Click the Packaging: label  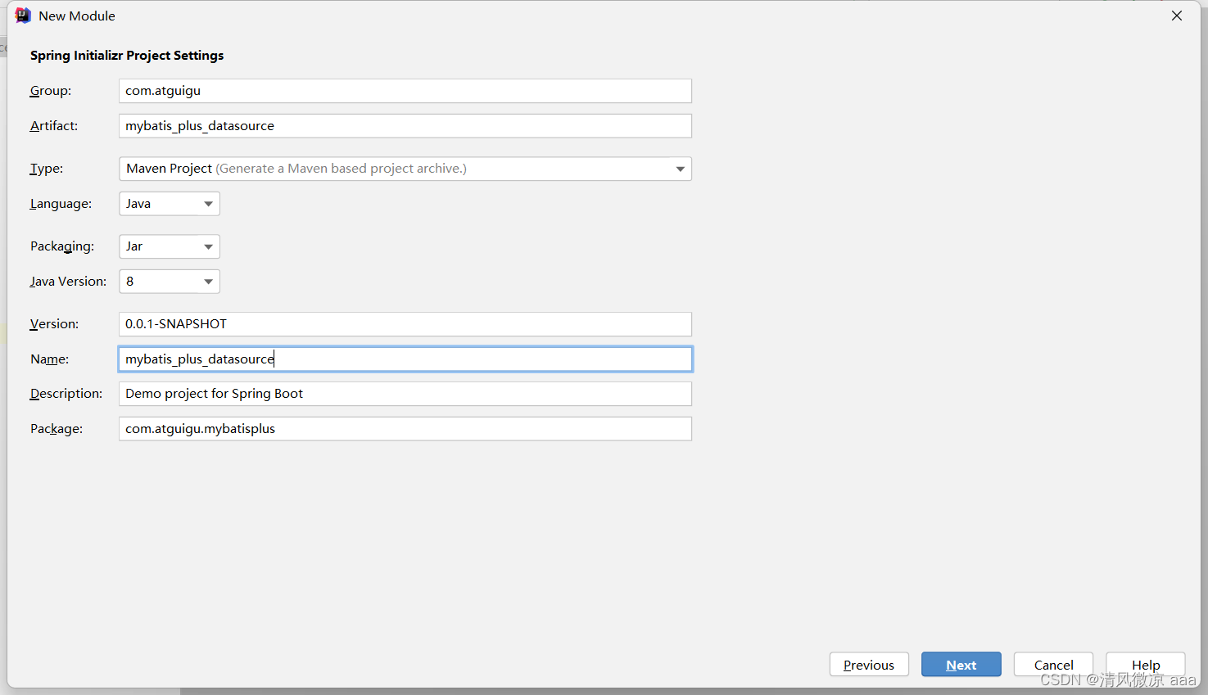pyautogui.click(x=62, y=246)
